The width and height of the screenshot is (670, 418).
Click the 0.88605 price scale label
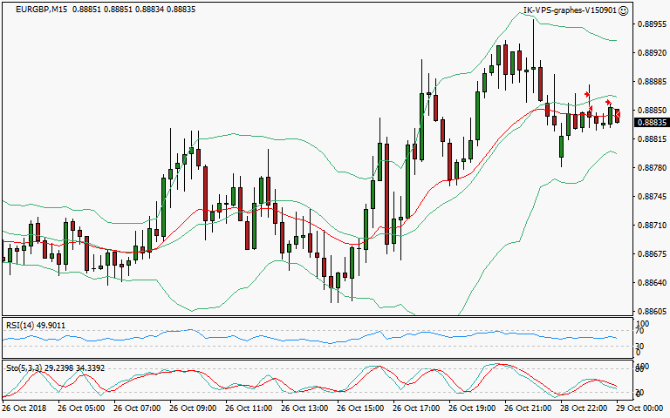(650, 311)
